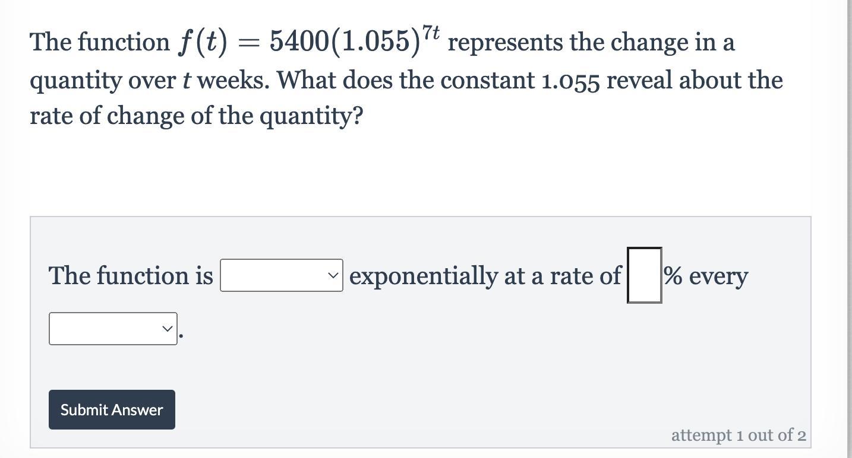
Task: Click the (1.055) base in the formula
Action: pyautogui.click(x=373, y=43)
